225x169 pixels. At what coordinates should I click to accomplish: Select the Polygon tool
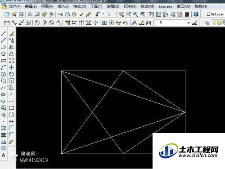pyautogui.click(x=4, y=54)
